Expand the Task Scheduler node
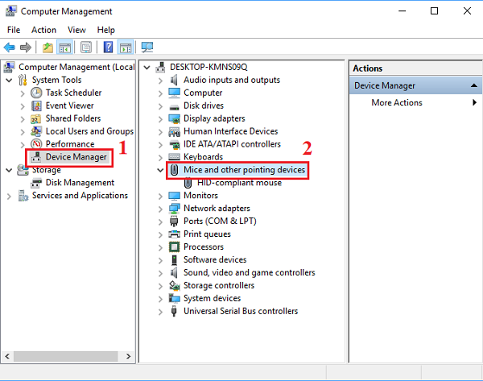This screenshot has height=381, width=483. (x=23, y=93)
